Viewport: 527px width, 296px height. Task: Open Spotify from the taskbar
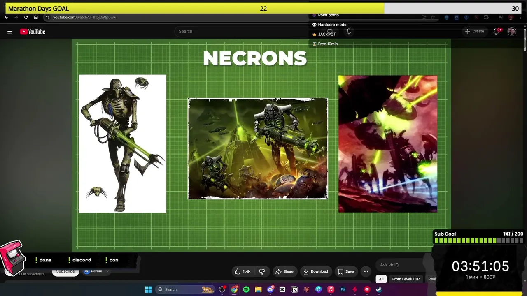246,289
